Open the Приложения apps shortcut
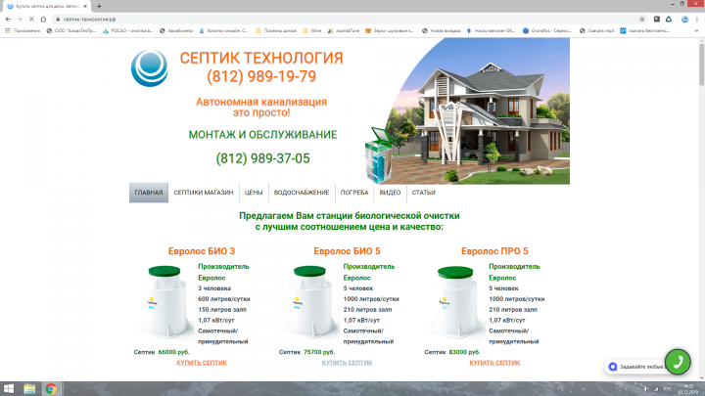 tap(23, 31)
